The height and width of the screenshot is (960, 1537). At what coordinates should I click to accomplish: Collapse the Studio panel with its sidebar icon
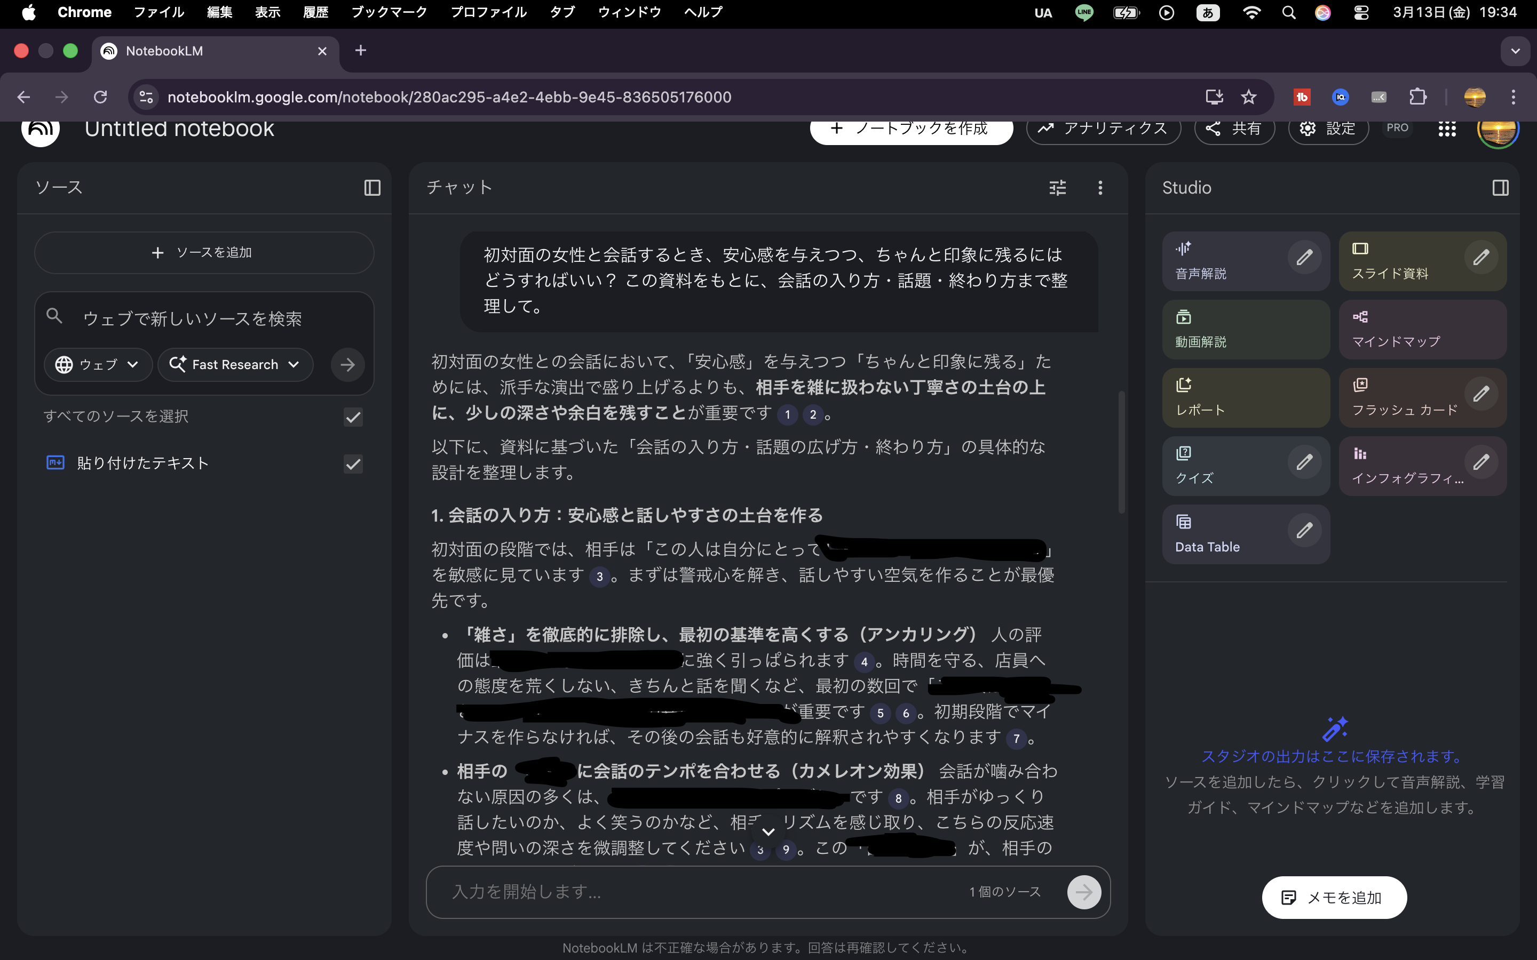[x=1500, y=188]
